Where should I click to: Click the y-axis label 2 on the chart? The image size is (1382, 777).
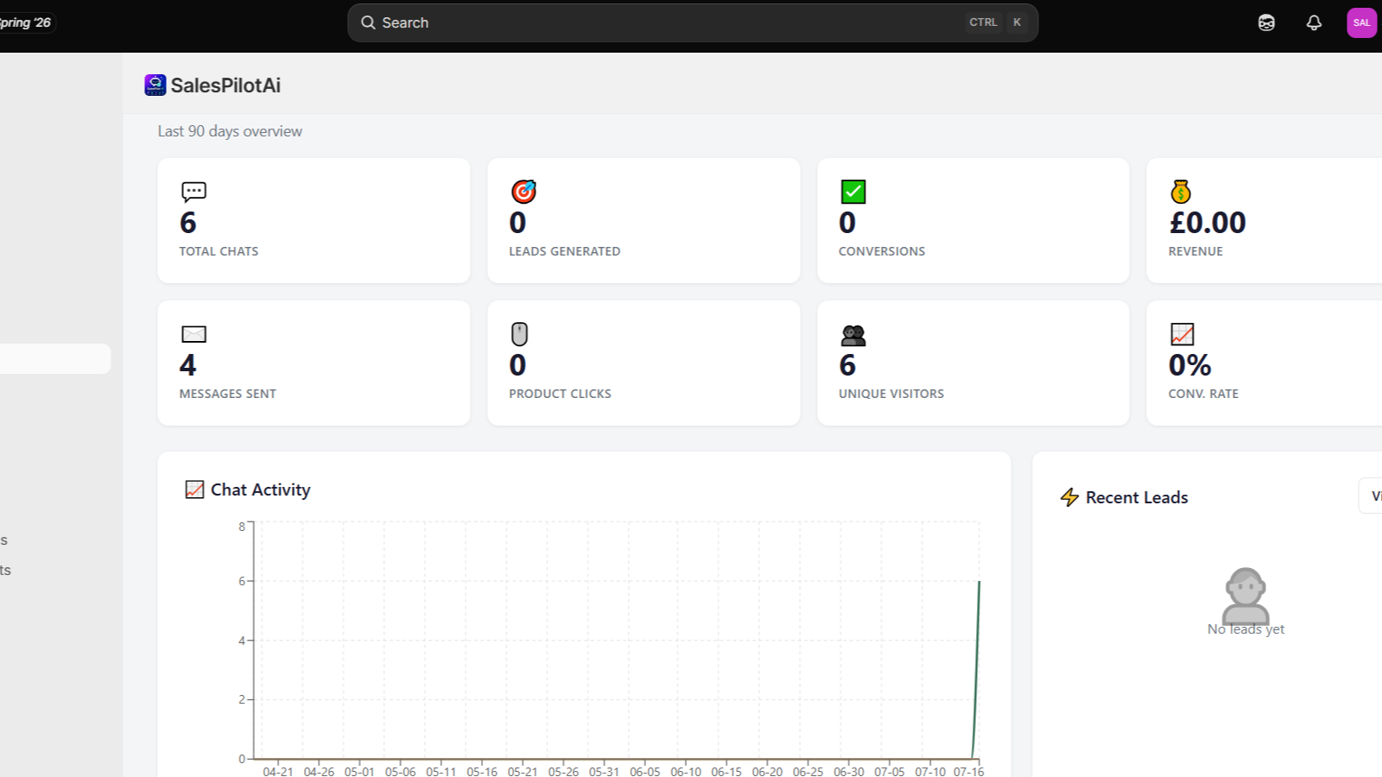(x=242, y=699)
